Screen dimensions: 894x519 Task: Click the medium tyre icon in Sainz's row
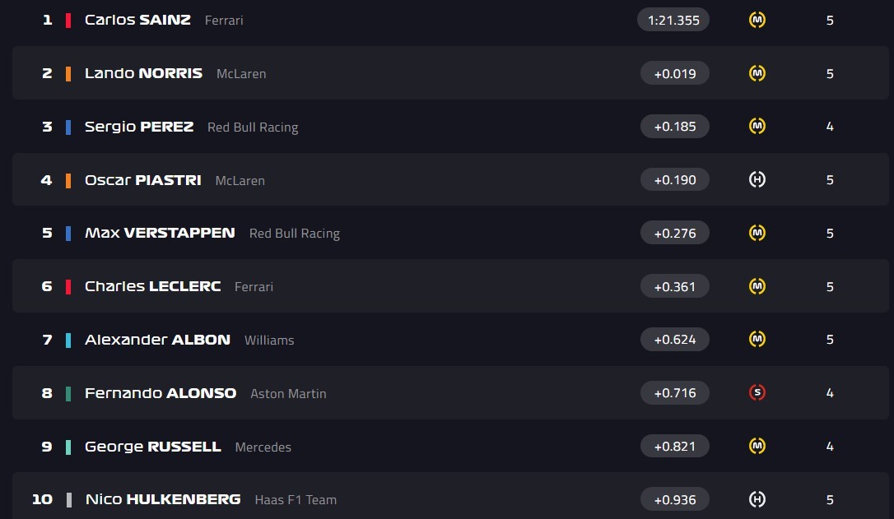pos(757,20)
